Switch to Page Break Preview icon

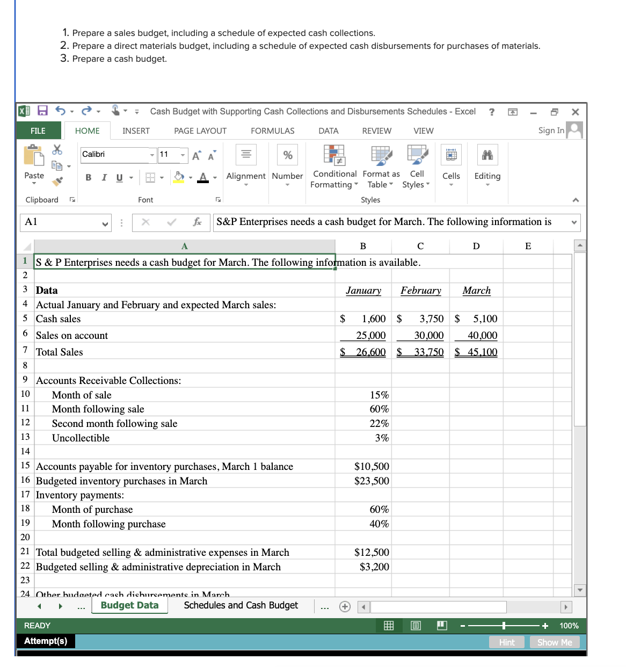[442, 626]
